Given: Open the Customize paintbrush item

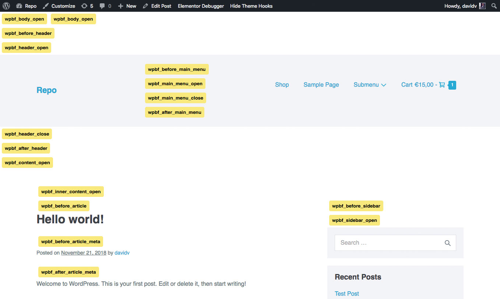Looking at the screenshot, I should (59, 6).
